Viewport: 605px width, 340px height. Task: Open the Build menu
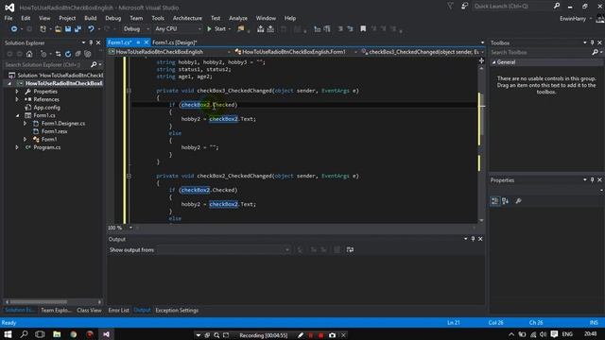(91, 18)
